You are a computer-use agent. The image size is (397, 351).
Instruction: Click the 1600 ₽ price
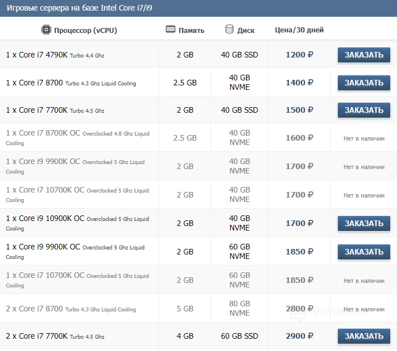pos(299,138)
